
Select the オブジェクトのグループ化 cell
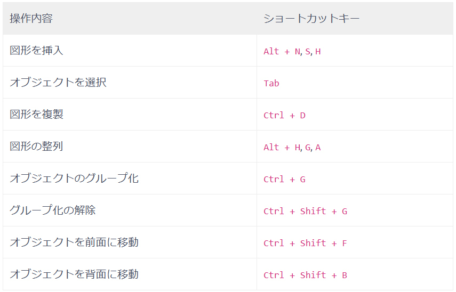tap(74, 179)
